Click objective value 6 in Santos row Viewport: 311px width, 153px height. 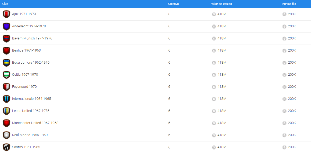[169, 147]
